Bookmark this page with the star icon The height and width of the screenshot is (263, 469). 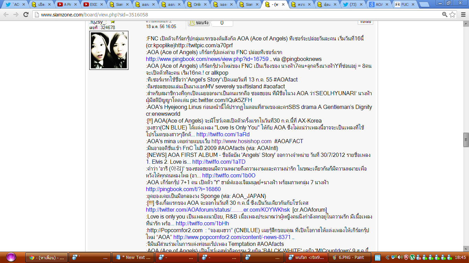(x=453, y=14)
